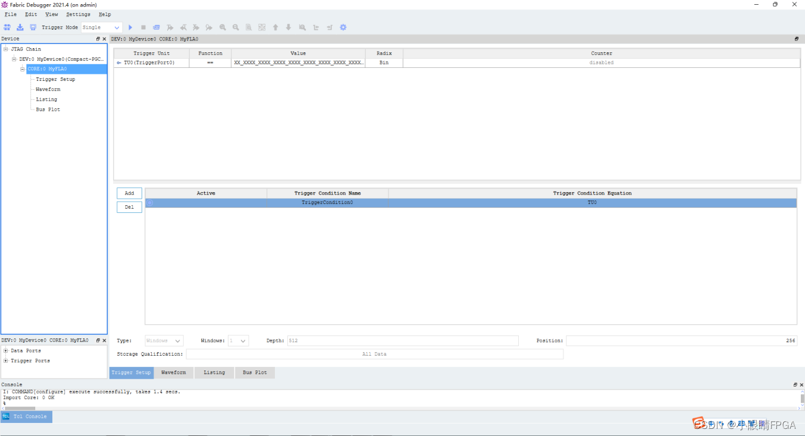Expand the Data Ports node

[6, 351]
